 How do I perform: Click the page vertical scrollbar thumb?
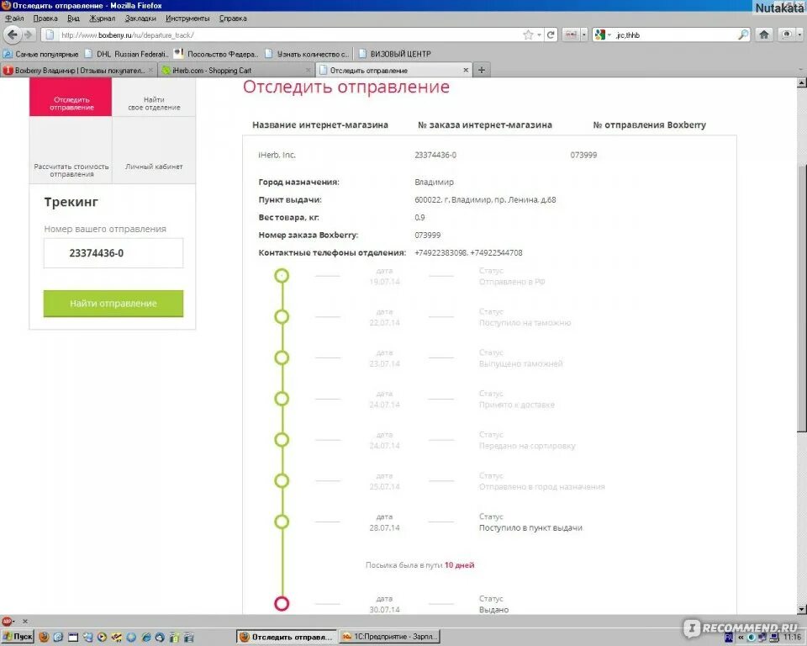click(x=801, y=297)
